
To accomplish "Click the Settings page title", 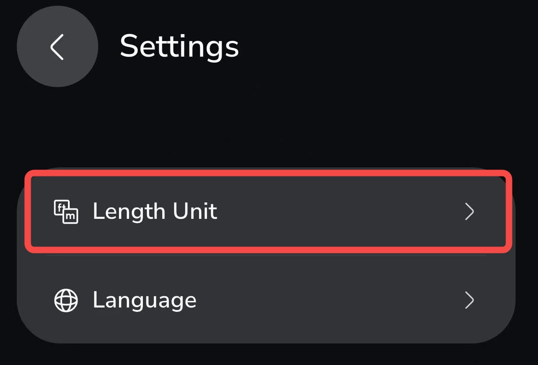I will click(x=179, y=46).
